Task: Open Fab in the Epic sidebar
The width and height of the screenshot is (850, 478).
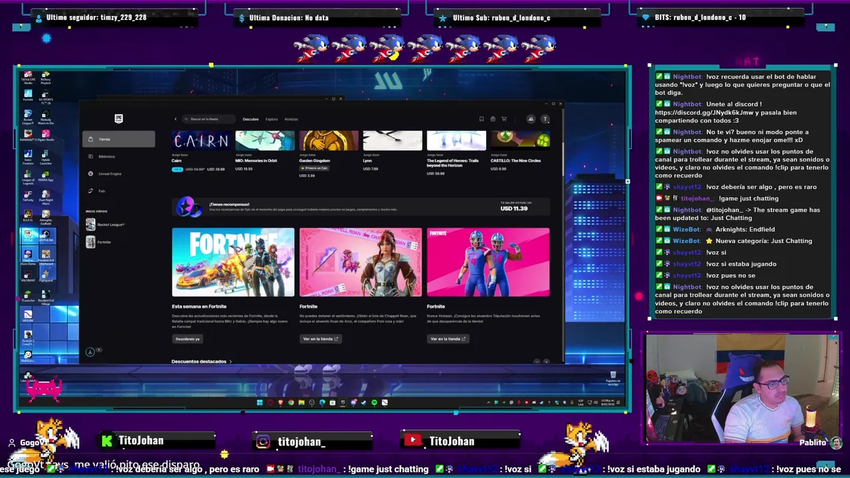Action: tap(119, 191)
